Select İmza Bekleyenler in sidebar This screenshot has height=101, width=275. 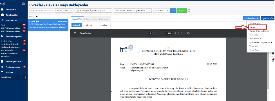point(7,50)
